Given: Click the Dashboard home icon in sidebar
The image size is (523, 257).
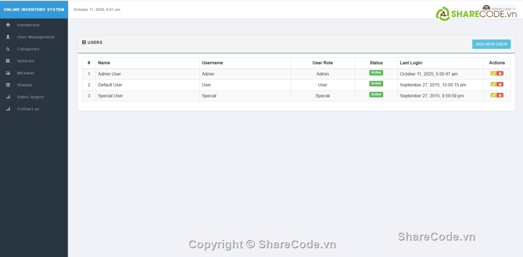Looking at the screenshot, I should click(x=8, y=25).
